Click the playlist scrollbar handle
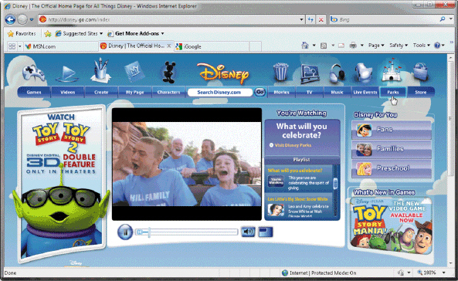Screen dimensions: 458x281 pyautogui.click(x=336, y=183)
